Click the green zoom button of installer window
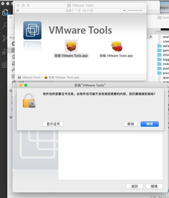 click(26, 85)
